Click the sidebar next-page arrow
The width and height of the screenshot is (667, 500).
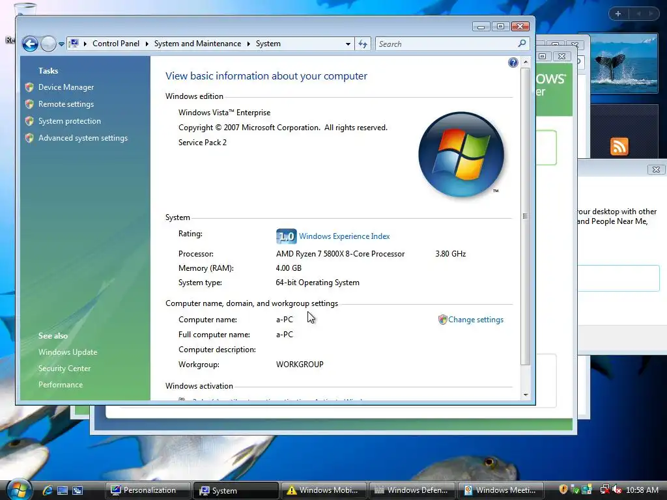pos(651,14)
